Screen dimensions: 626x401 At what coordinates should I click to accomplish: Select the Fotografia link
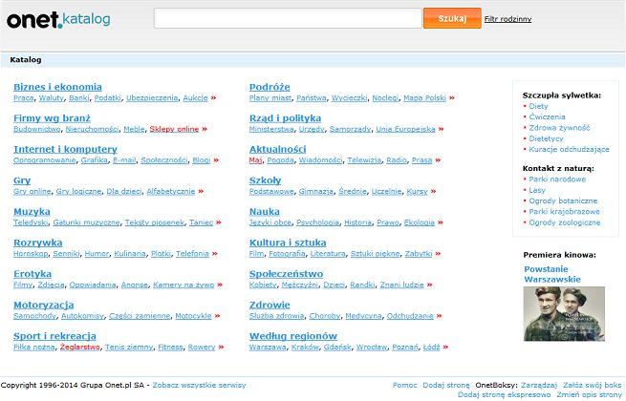coord(287,253)
